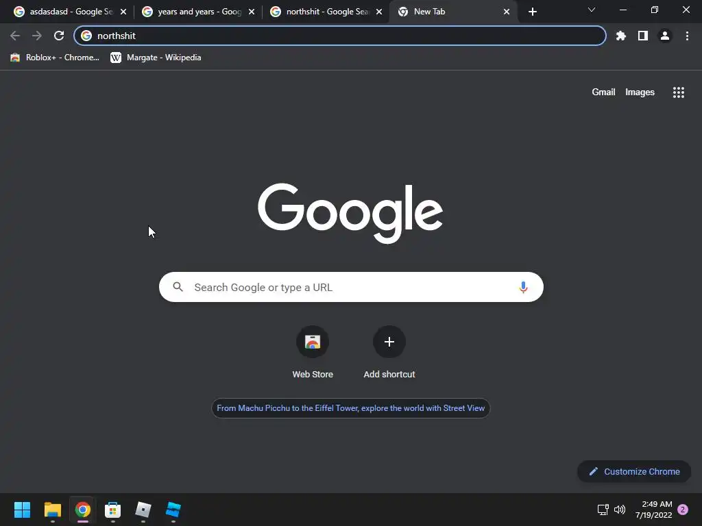Click the Google icon in address bar
The height and width of the screenshot is (526, 702).
click(86, 36)
